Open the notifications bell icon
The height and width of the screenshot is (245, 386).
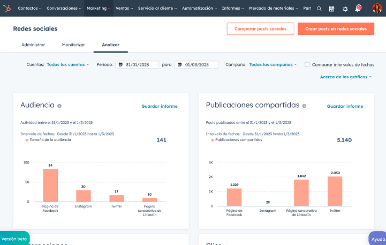[358, 9]
